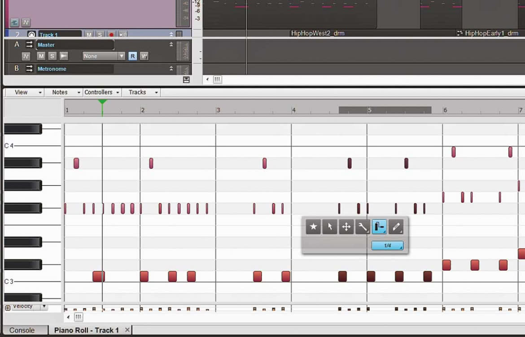This screenshot has height=337, width=525.
Task: Open the Controllers menu
Action: coord(102,92)
